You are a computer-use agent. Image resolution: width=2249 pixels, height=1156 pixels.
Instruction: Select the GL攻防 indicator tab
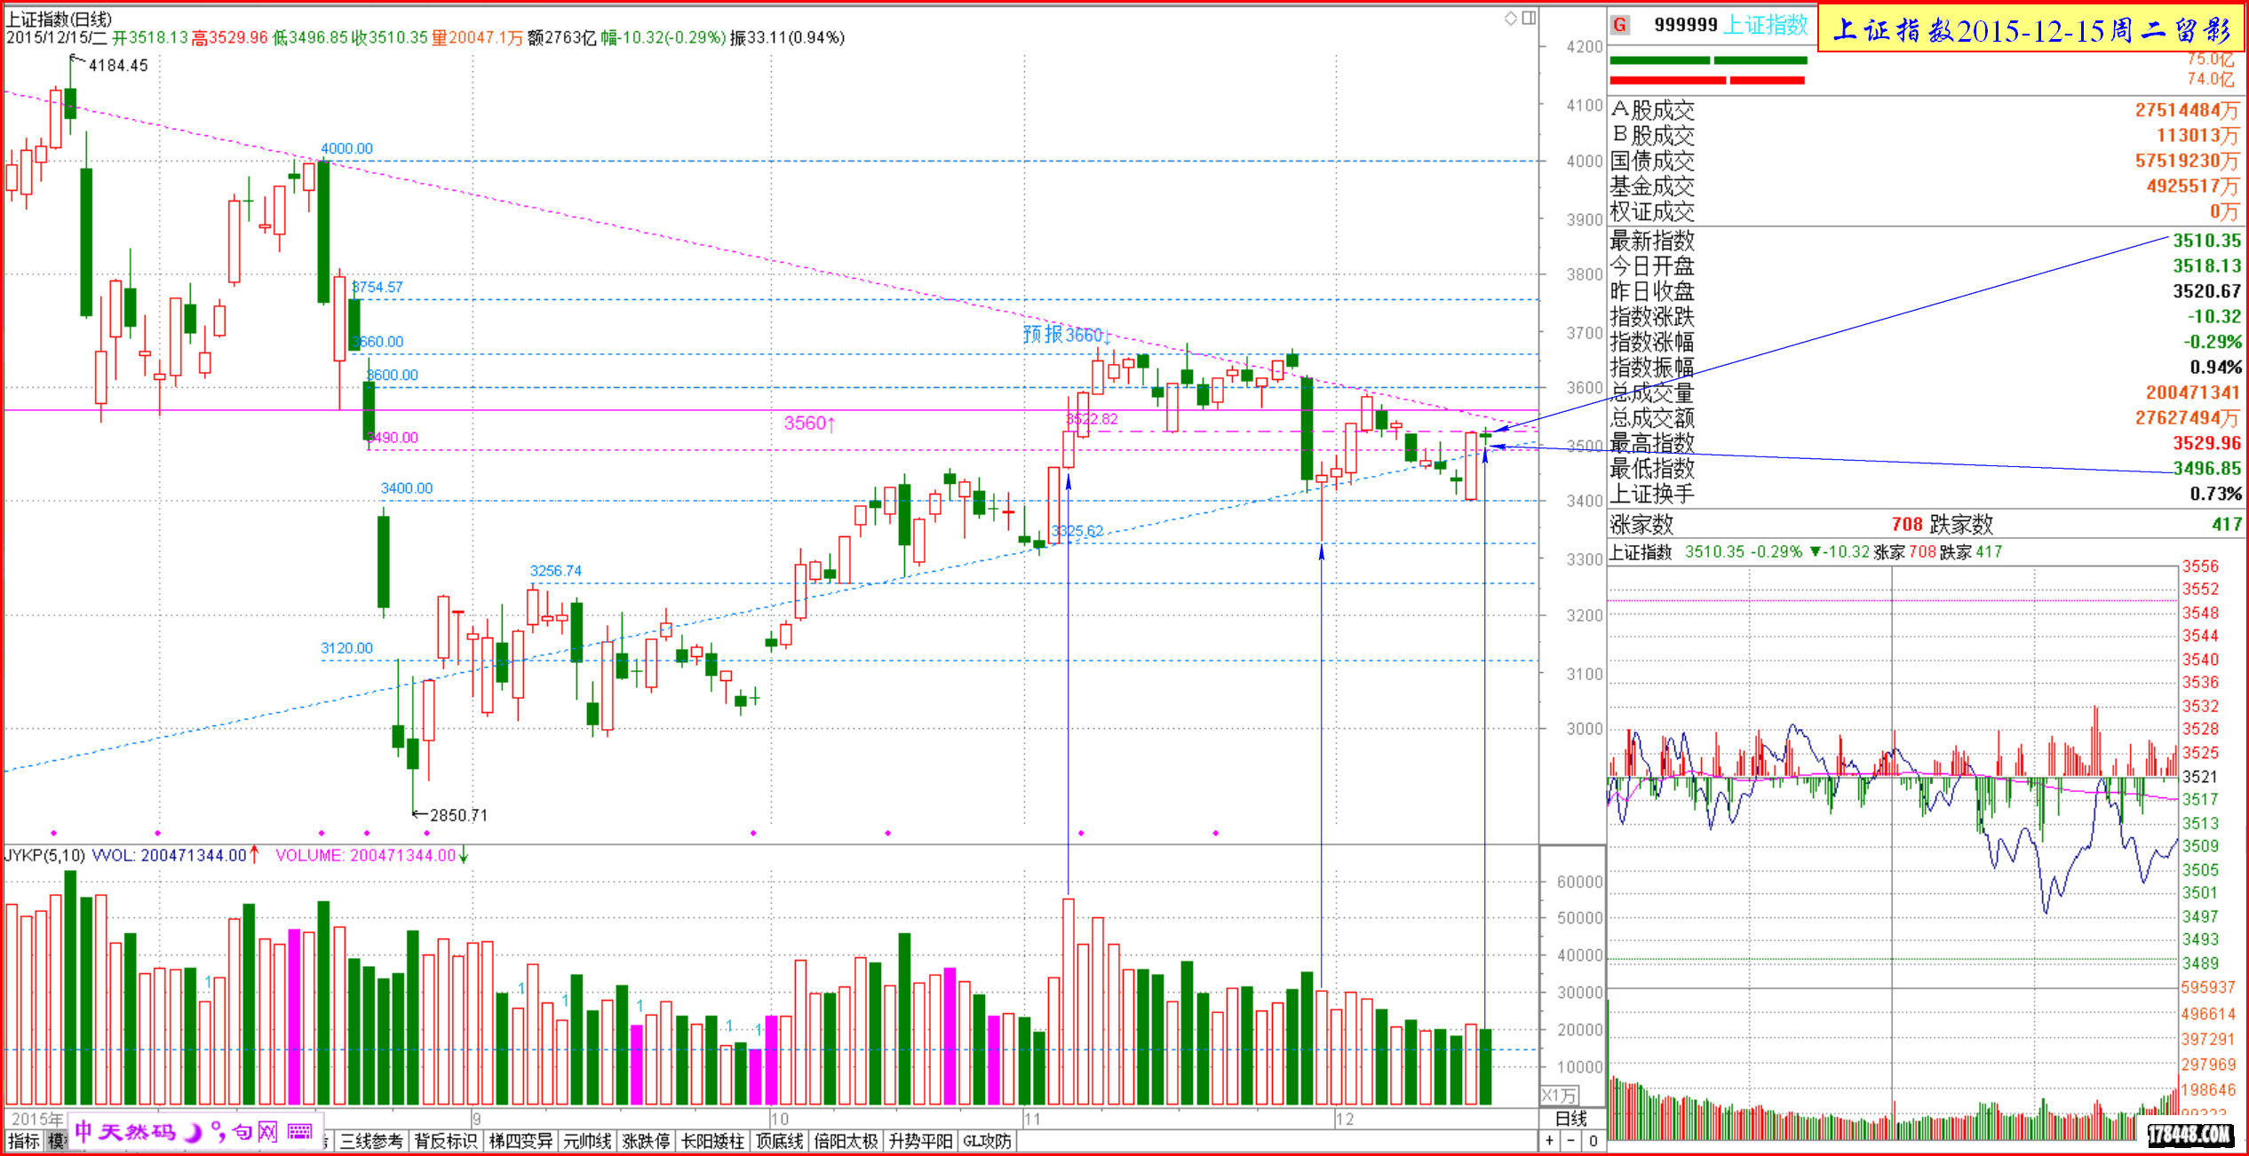click(987, 1142)
